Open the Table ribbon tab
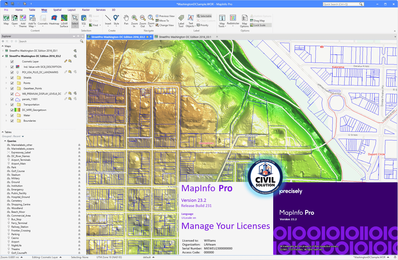Image resolution: width=398 pixels, height=260 pixels. pos(32,10)
